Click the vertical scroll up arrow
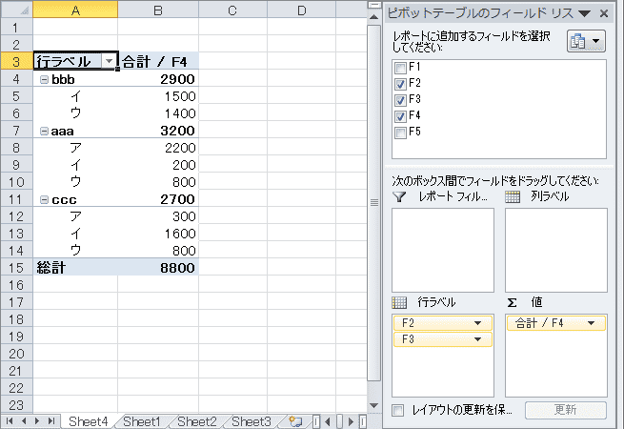This screenshot has height=429, width=624. click(x=374, y=17)
